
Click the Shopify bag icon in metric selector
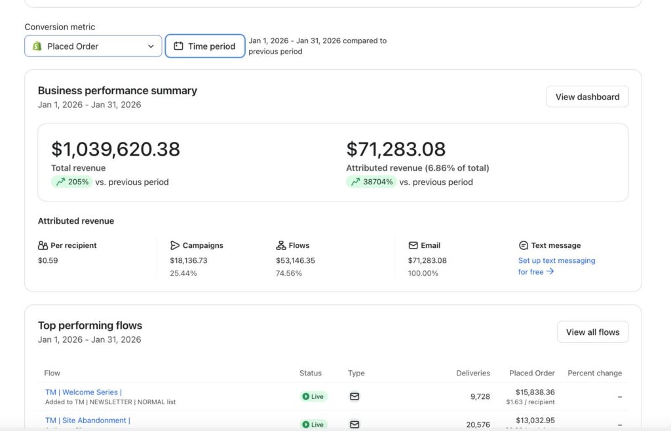(x=37, y=46)
